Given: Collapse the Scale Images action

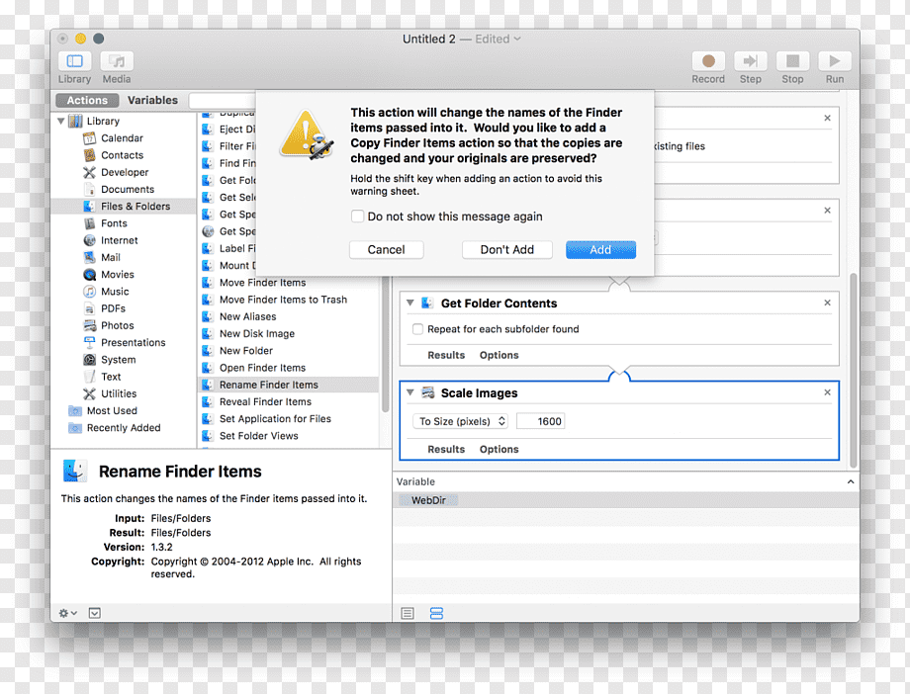Looking at the screenshot, I should (409, 392).
